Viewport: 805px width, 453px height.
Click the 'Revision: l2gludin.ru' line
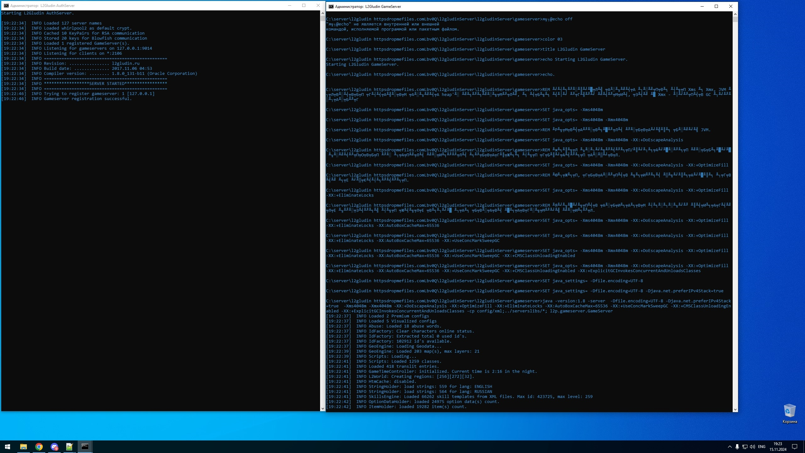(x=70, y=64)
